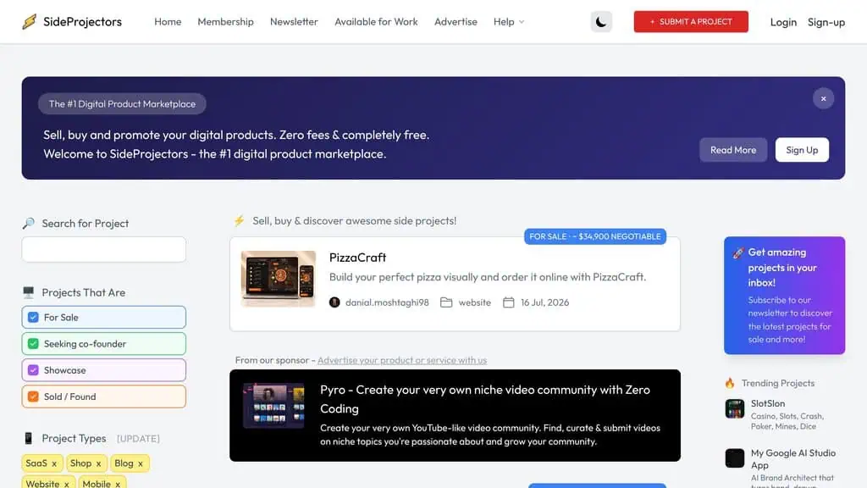Click the rocket icon in newsletter card

coord(738,252)
